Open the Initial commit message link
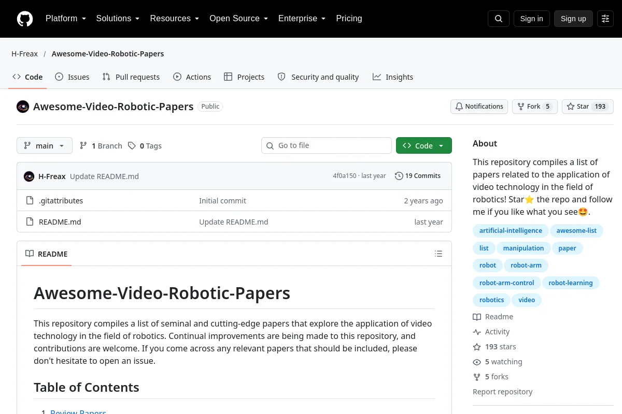The height and width of the screenshot is (414, 622). click(222, 201)
